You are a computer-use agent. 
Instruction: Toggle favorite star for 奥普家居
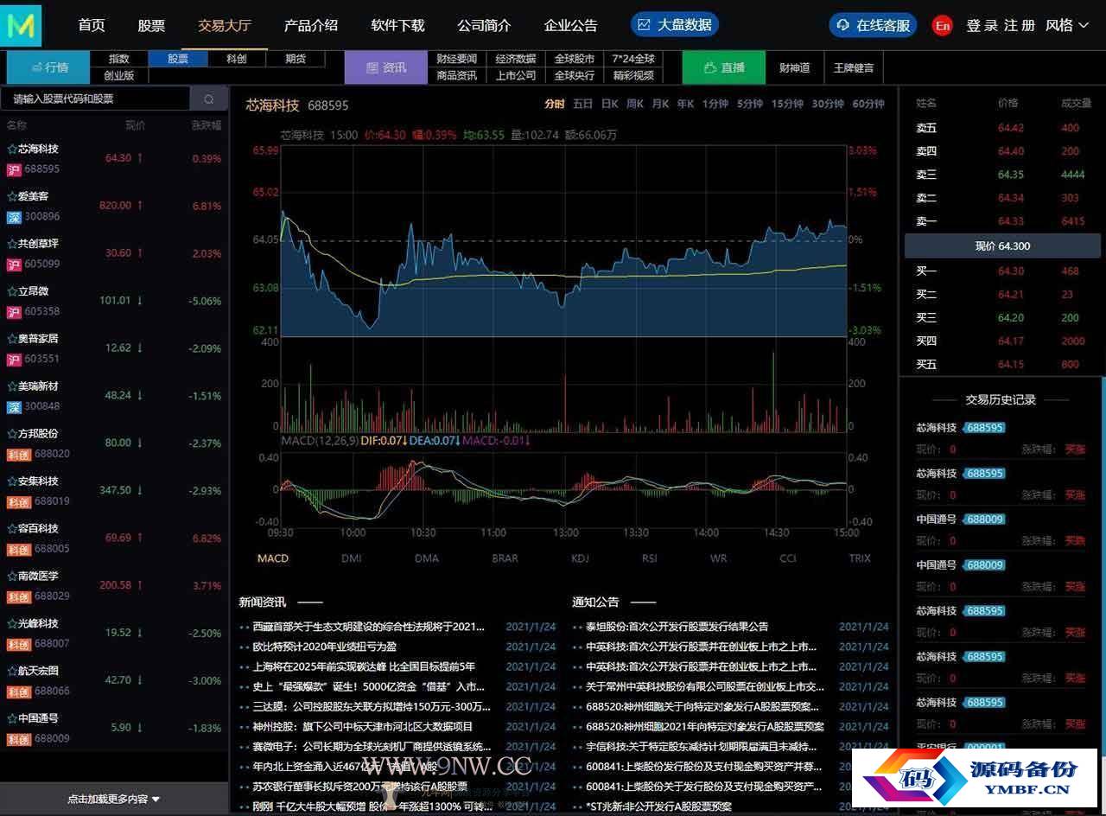point(12,339)
